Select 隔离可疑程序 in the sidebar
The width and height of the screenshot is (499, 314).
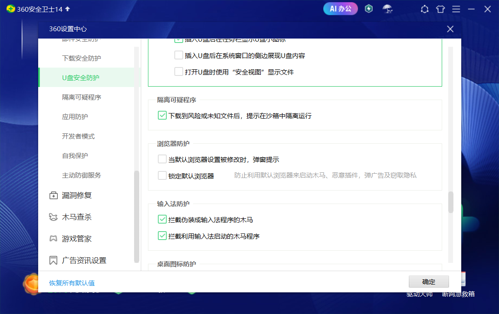click(82, 97)
